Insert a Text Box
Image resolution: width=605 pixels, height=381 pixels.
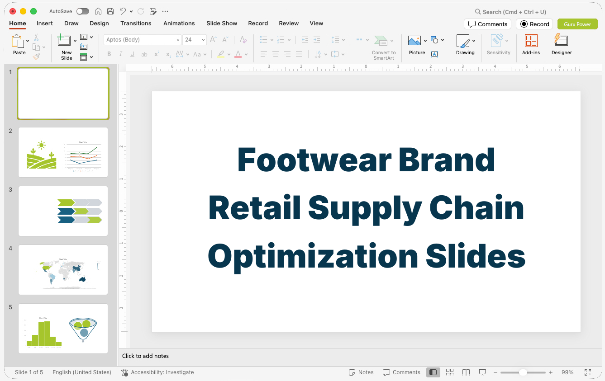click(x=434, y=54)
